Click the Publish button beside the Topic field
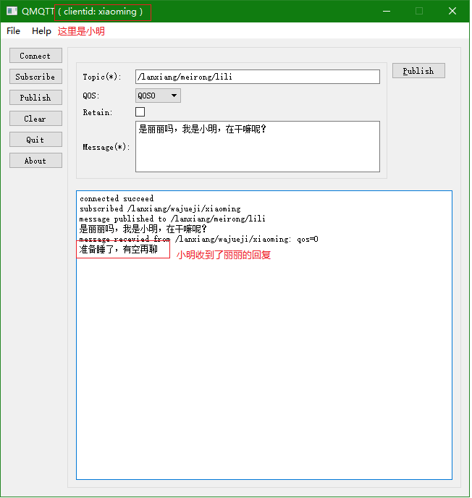Screen dimensions: 472x498 click(418, 71)
